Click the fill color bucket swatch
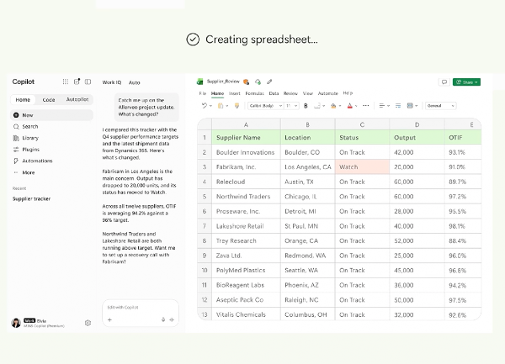 point(333,105)
